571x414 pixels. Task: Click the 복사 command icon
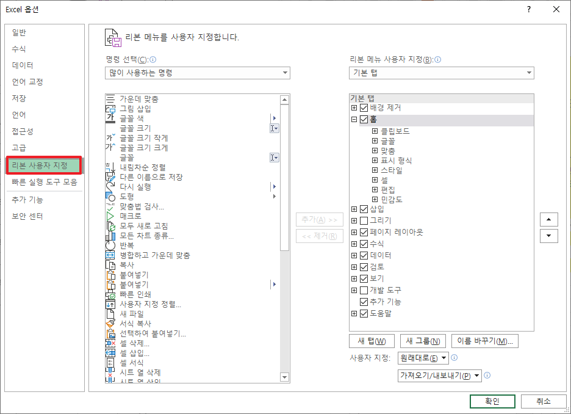point(110,265)
